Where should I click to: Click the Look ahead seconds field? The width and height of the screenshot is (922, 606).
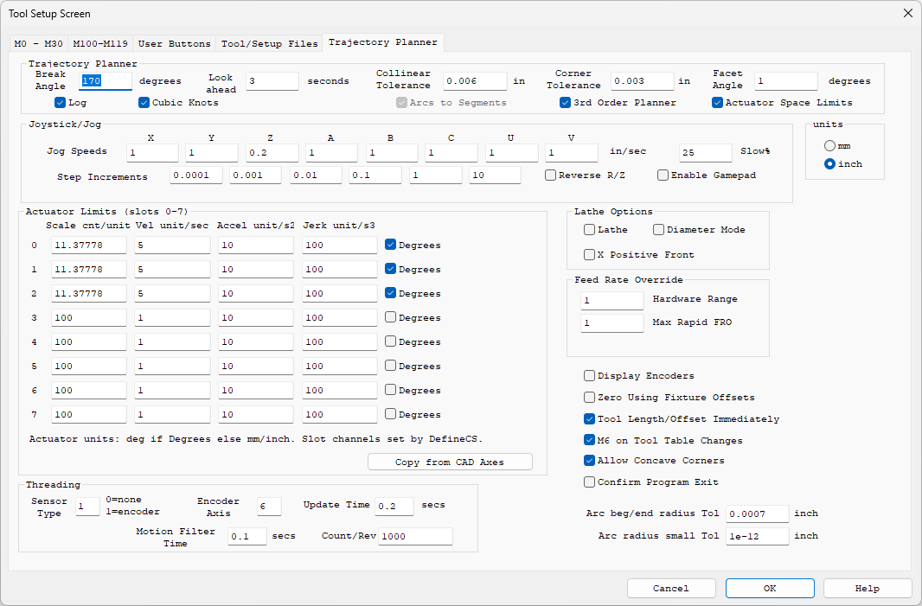(x=272, y=81)
